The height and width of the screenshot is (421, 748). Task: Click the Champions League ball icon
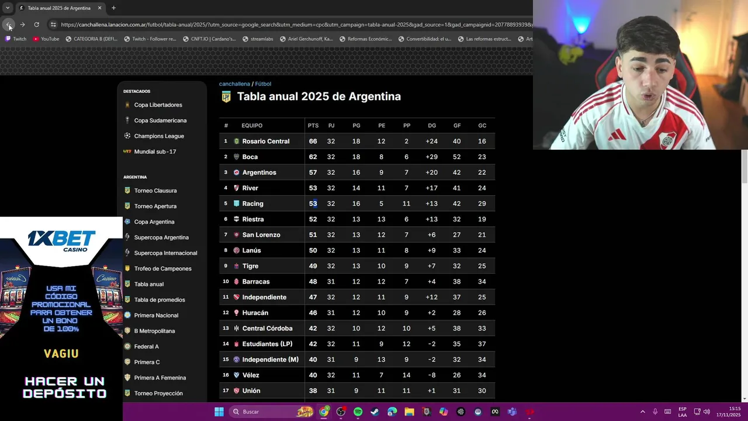coord(127,136)
